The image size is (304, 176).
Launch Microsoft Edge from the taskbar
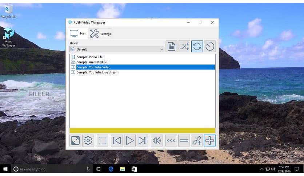[111, 169]
